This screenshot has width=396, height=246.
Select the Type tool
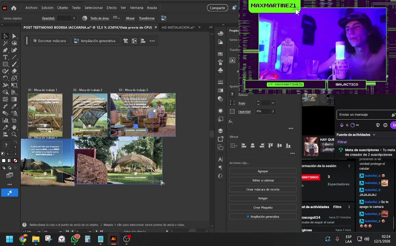[x=5, y=57]
